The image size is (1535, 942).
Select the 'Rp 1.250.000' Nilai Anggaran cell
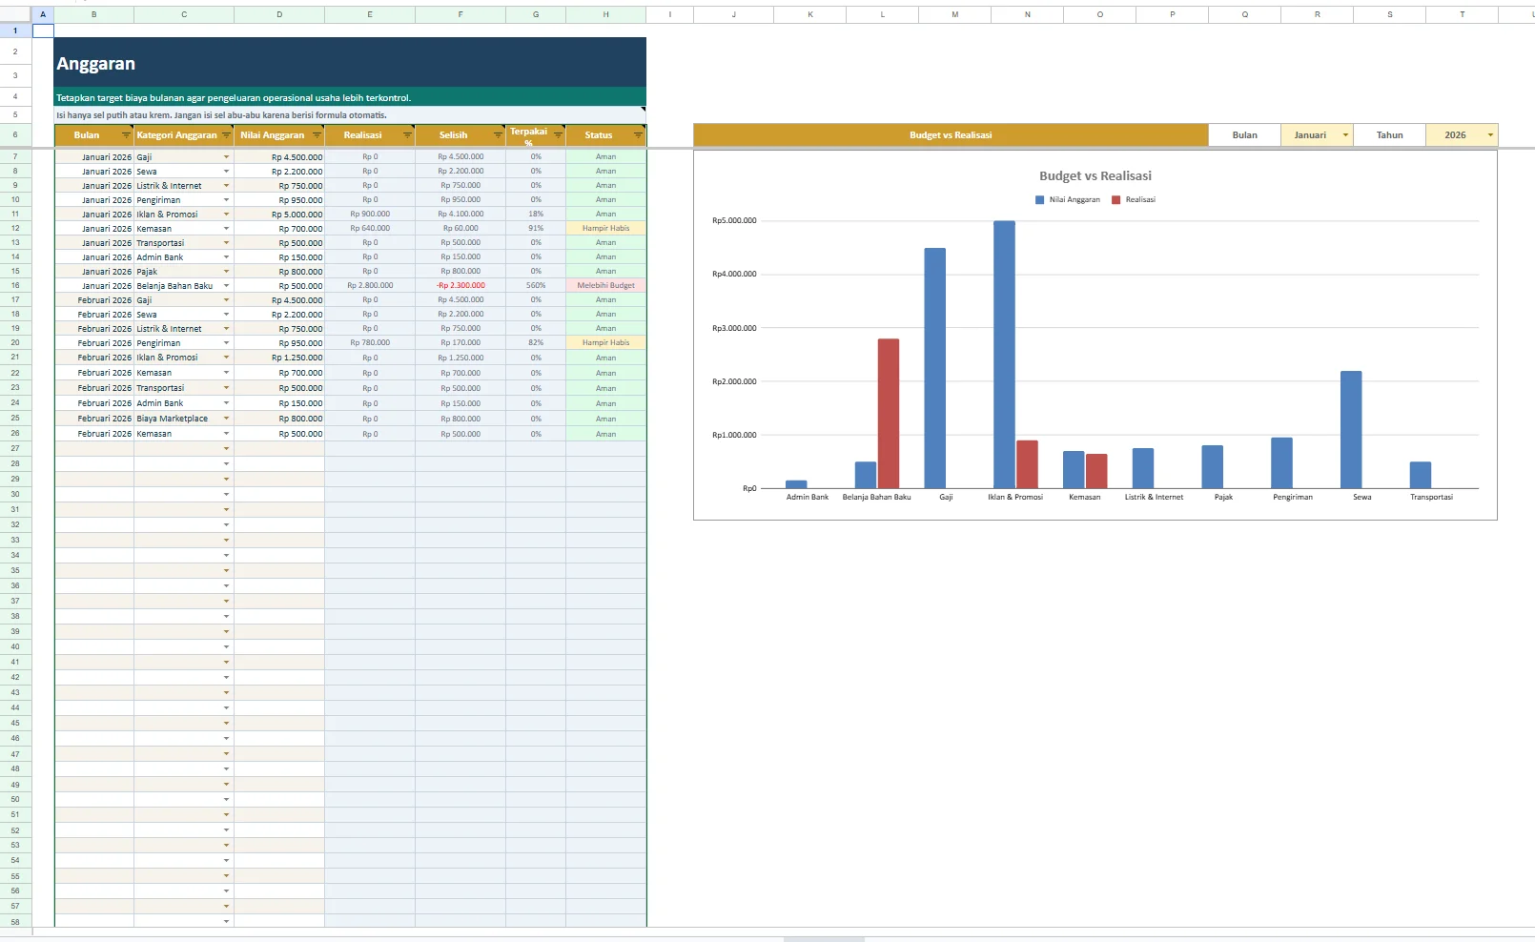[x=279, y=358]
